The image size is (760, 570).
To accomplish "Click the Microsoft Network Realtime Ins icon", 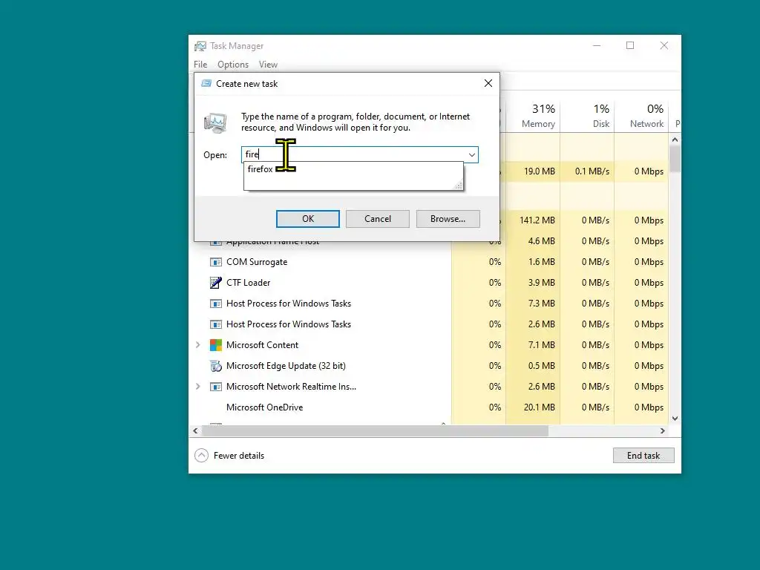I will 216,387.
